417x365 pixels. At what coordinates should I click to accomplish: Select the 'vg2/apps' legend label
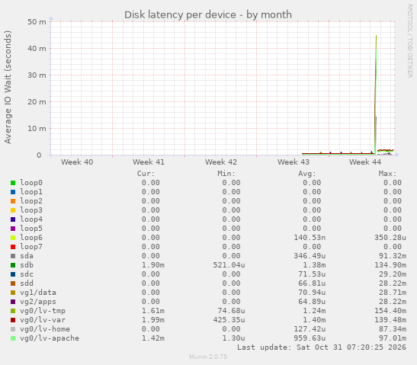tap(38, 302)
